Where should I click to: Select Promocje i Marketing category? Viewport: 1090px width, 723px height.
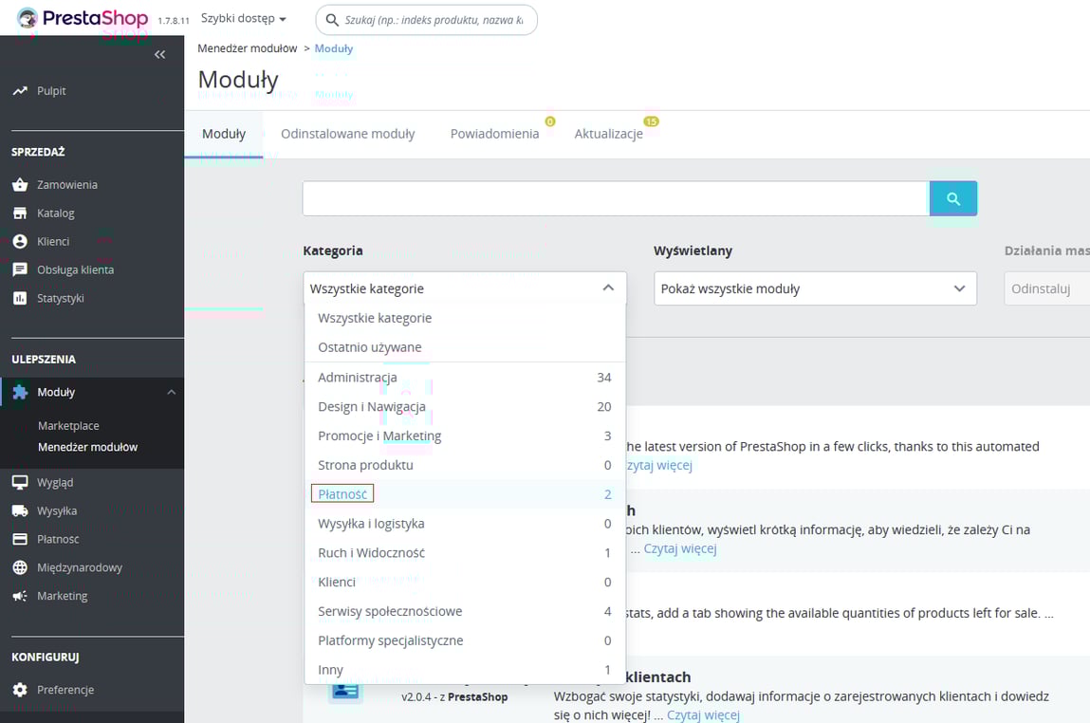pos(465,436)
